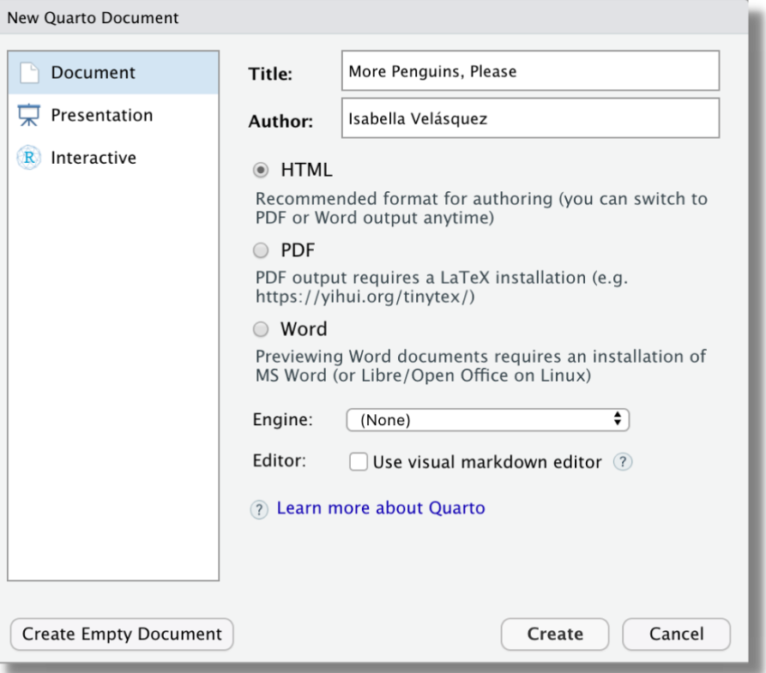766x673 pixels.
Task: Click into the Title text field
Action: click(x=529, y=71)
